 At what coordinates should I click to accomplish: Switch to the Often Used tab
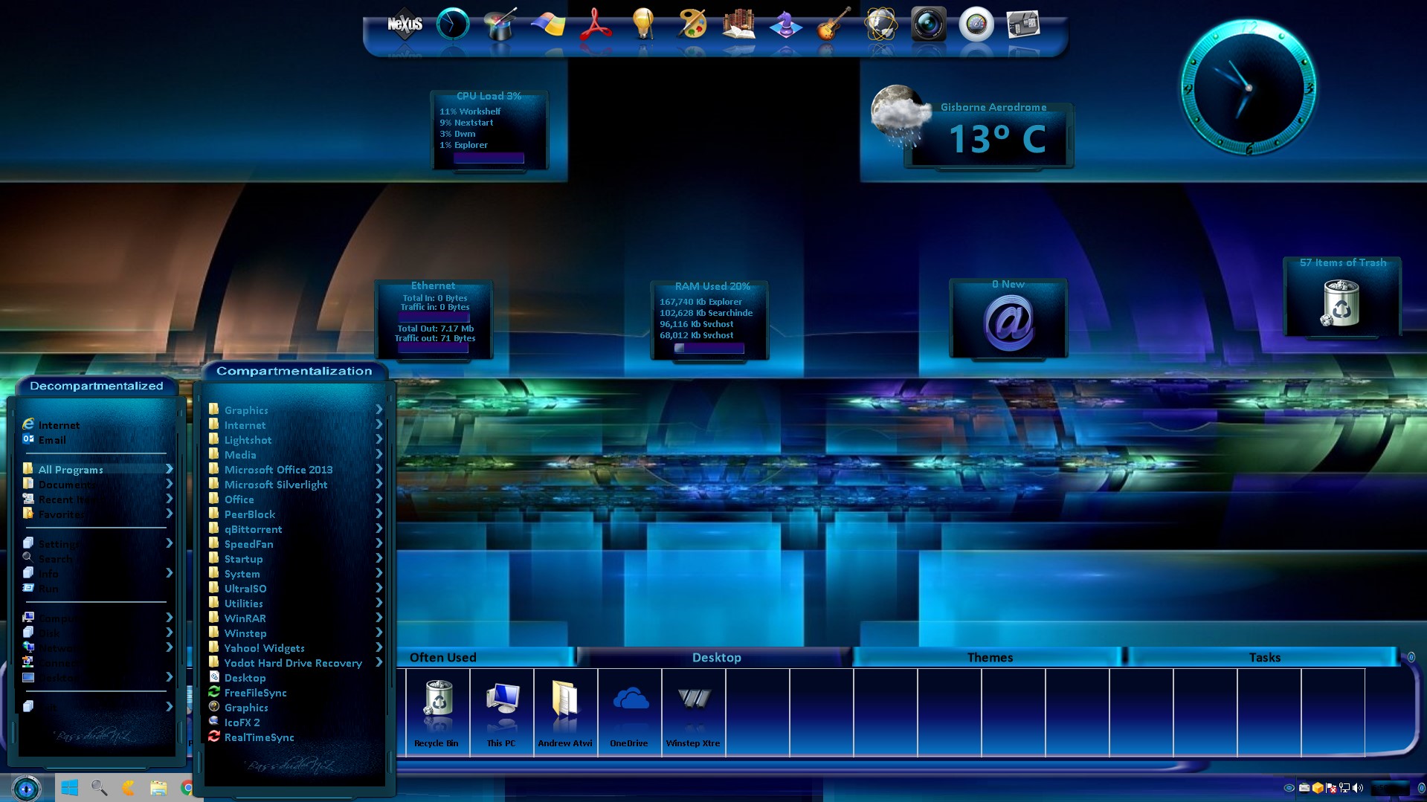click(x=443, y=657)
